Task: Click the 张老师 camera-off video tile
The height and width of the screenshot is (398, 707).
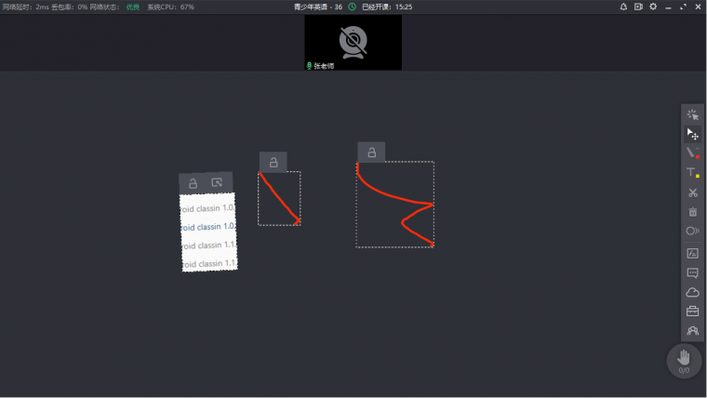Action: pos(353,43)
